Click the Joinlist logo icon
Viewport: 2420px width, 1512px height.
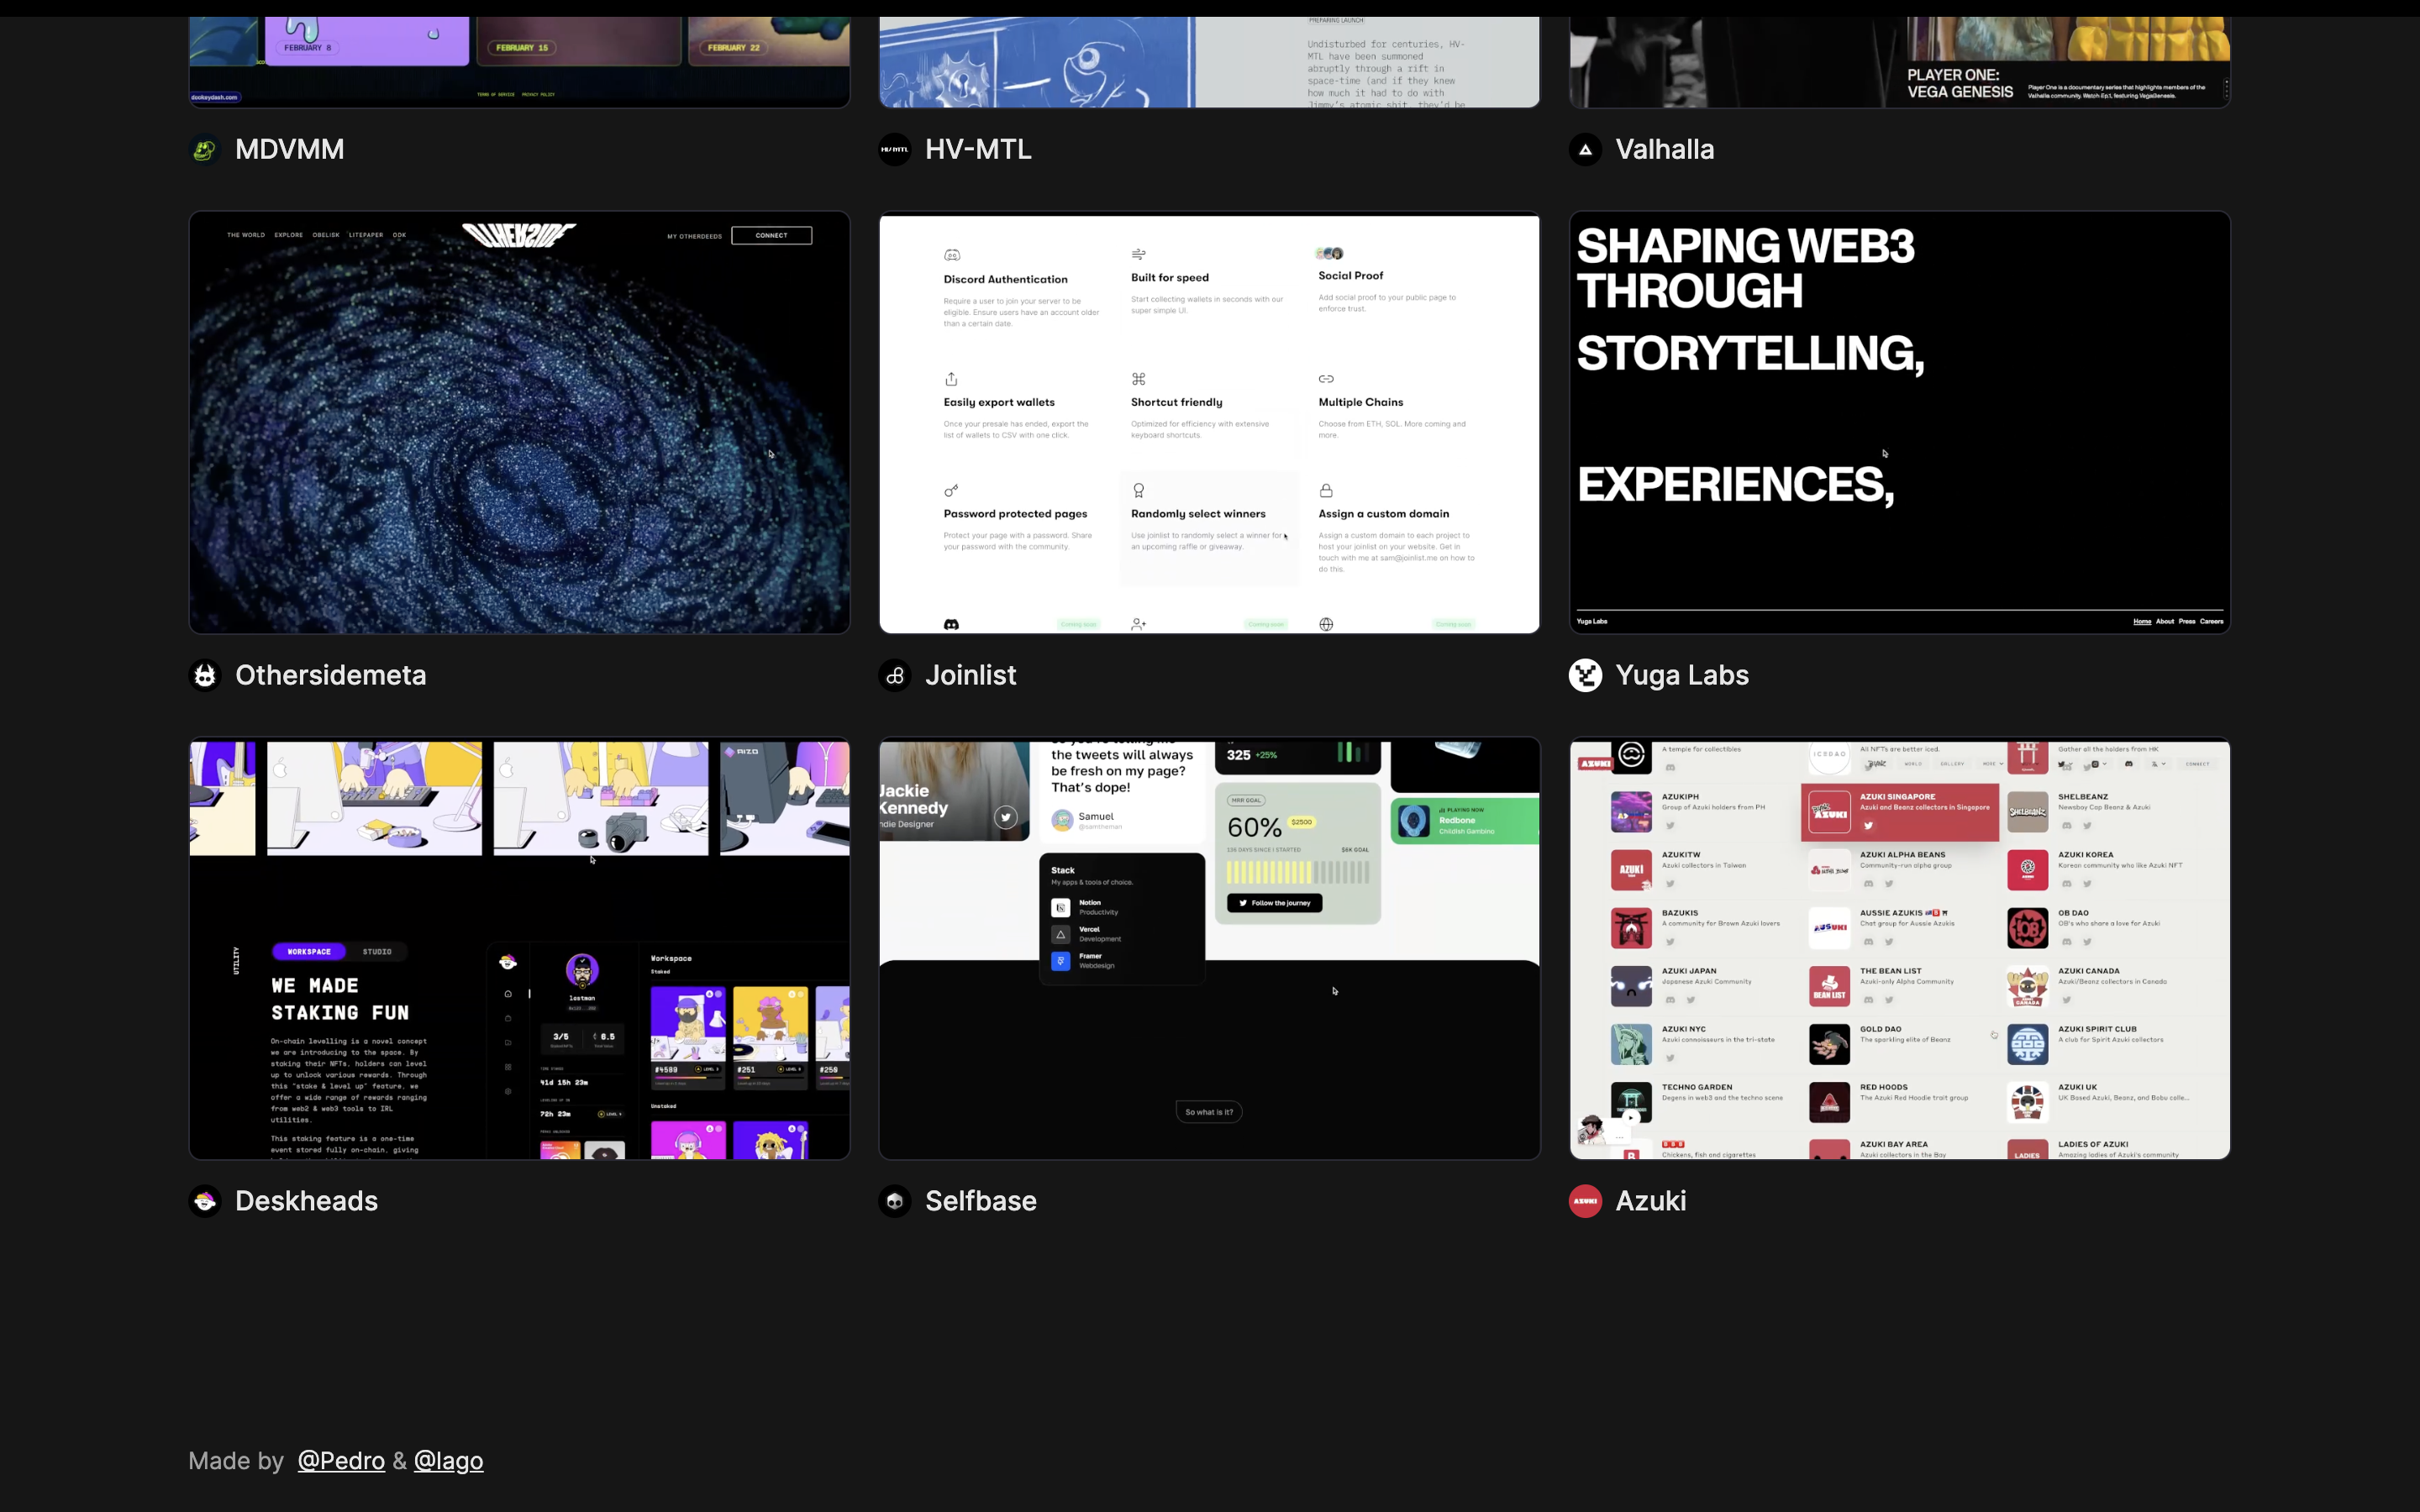point(895,675)
